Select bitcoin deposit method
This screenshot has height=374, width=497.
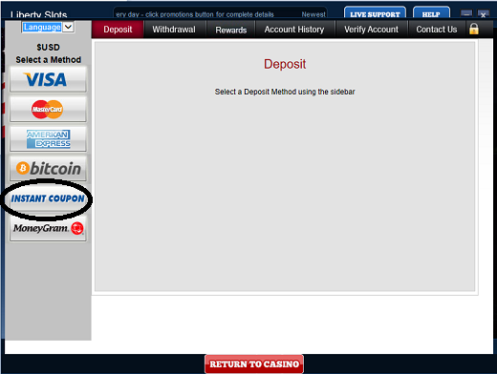point(48,168)
